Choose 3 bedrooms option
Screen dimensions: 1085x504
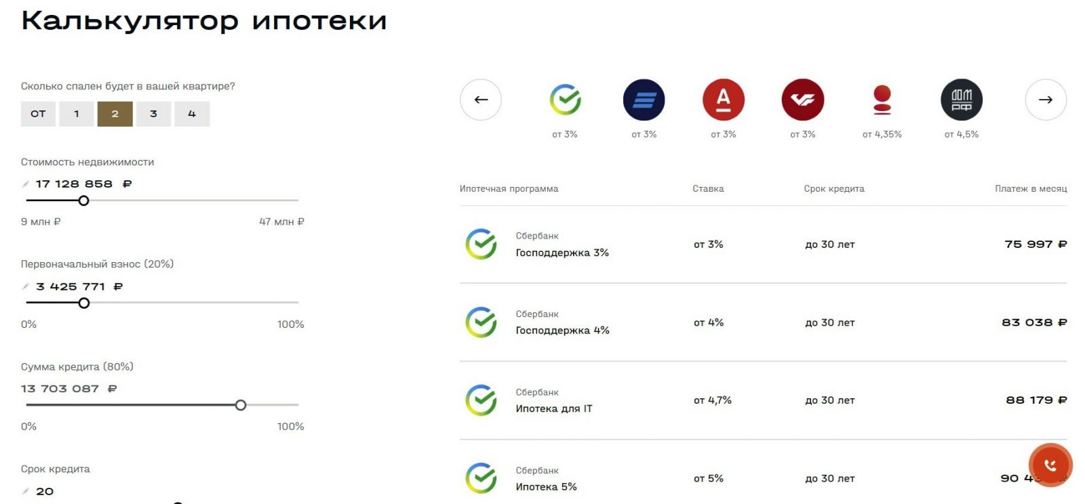[x=153, y=114]
